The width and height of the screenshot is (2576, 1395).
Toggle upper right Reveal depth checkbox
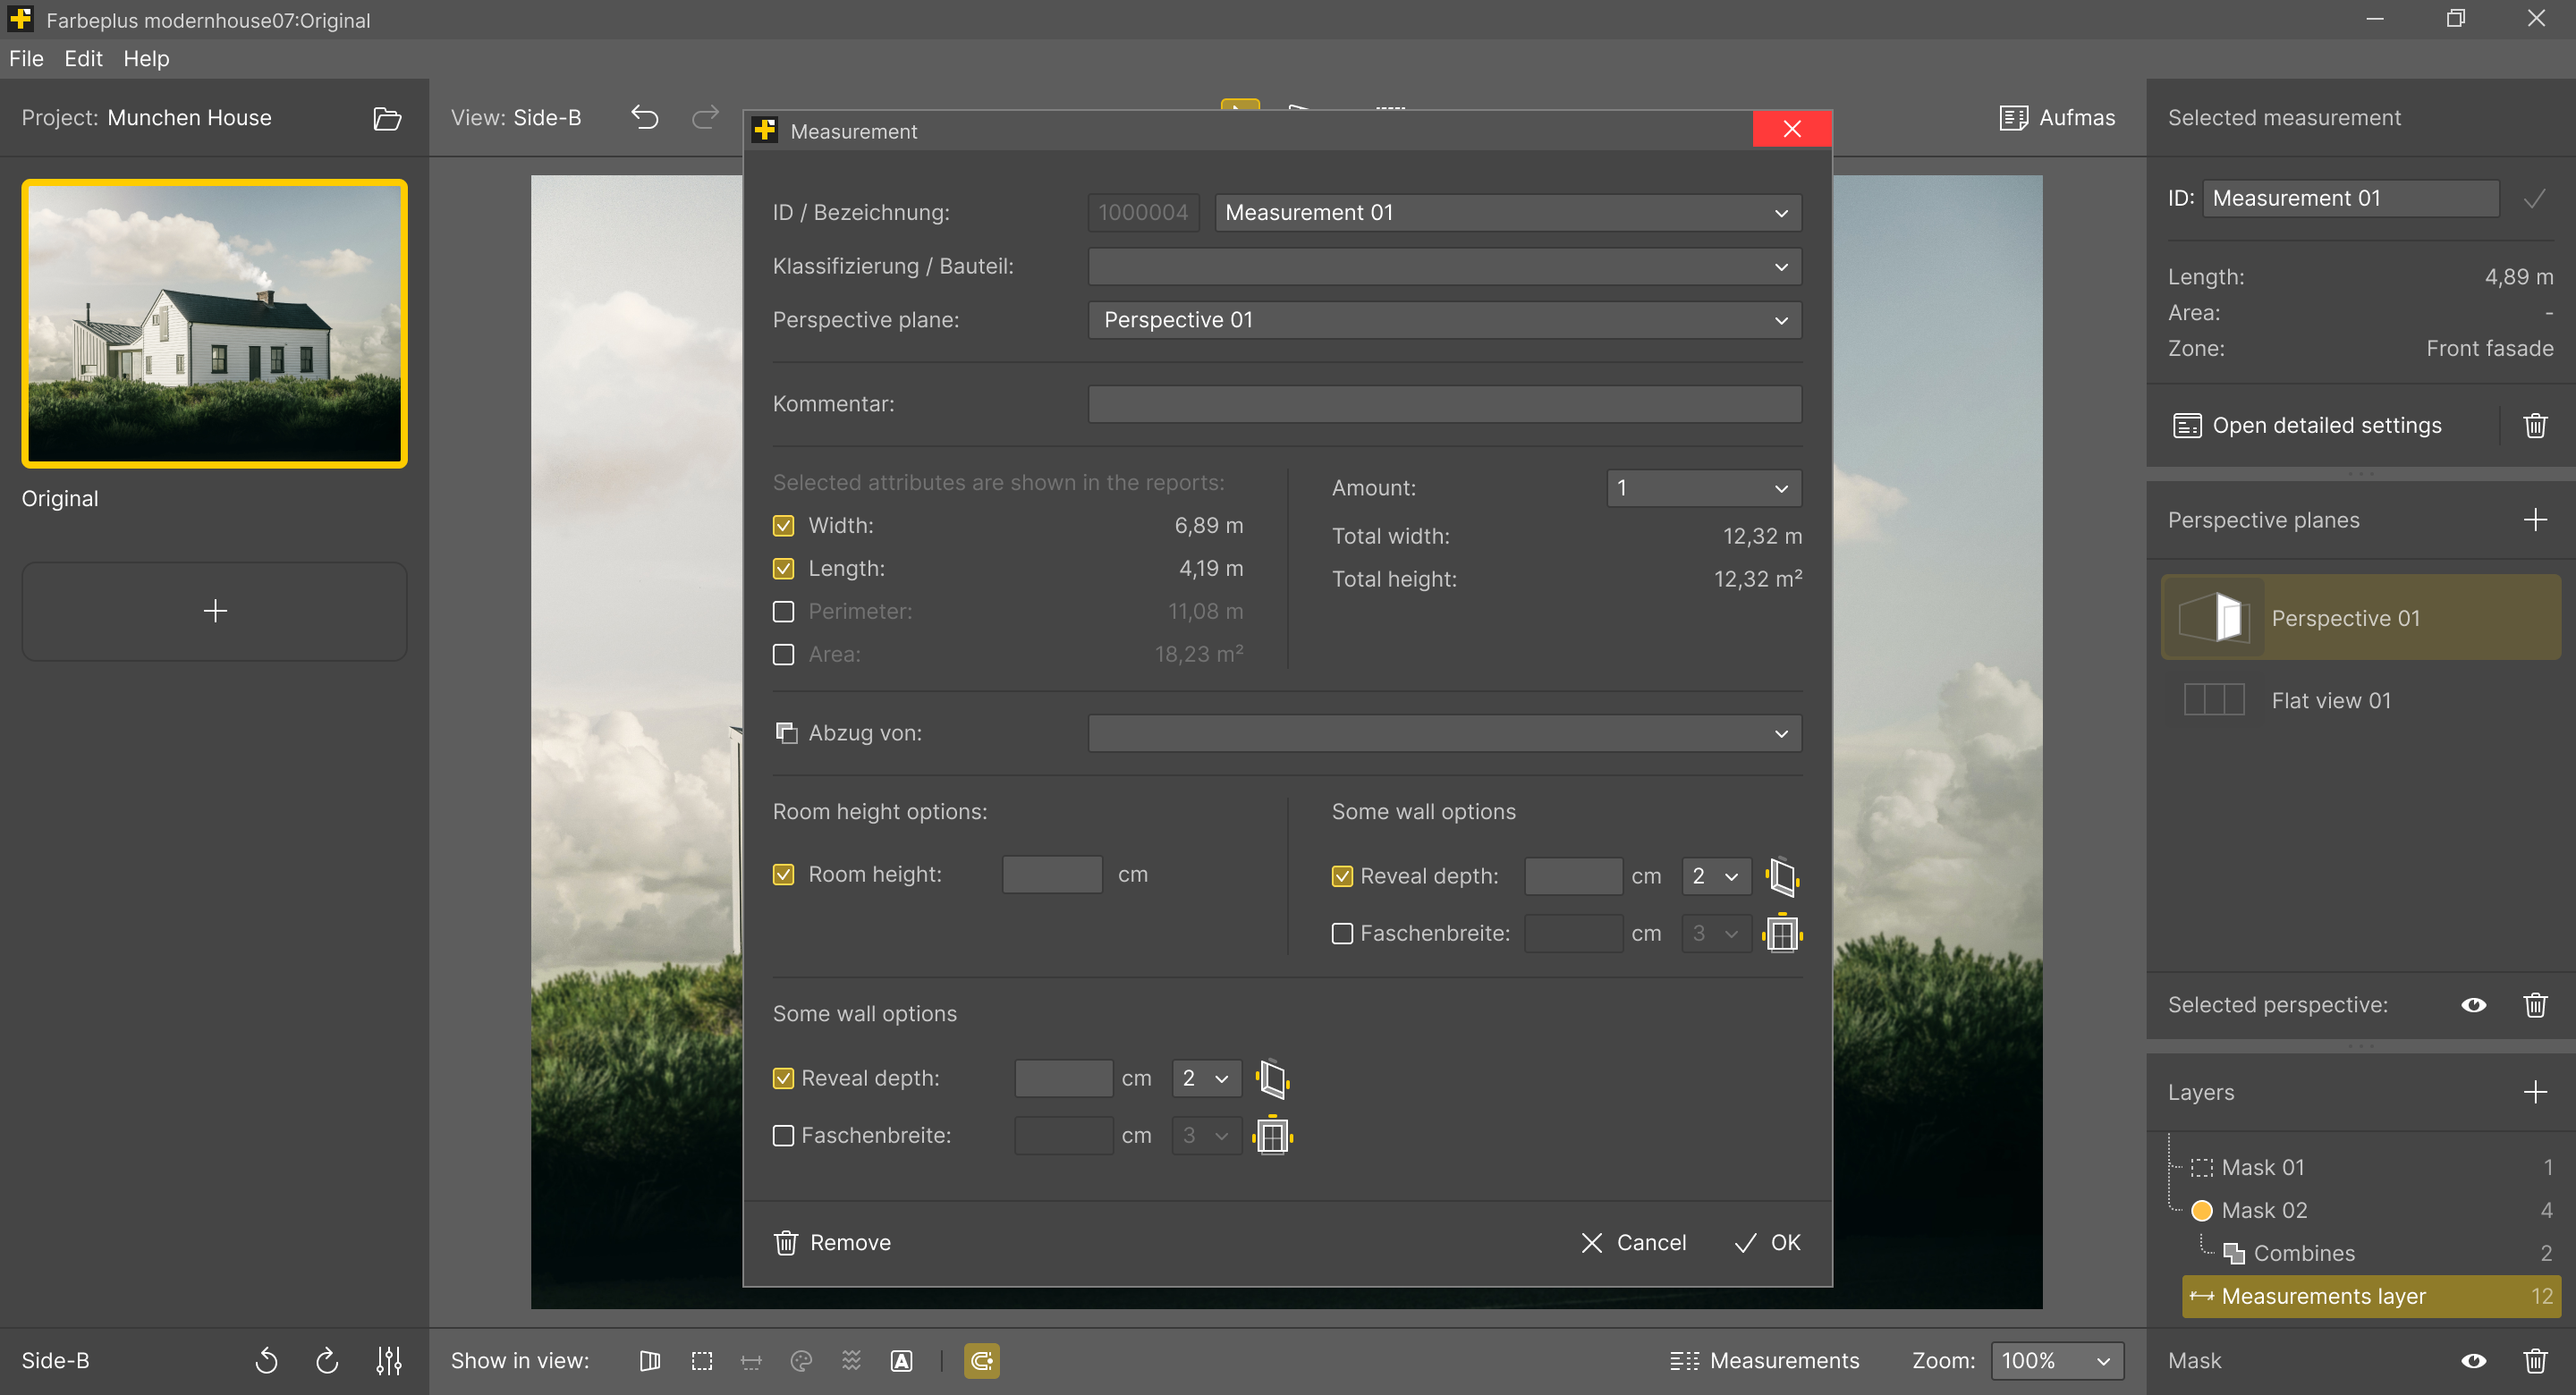1342,877
